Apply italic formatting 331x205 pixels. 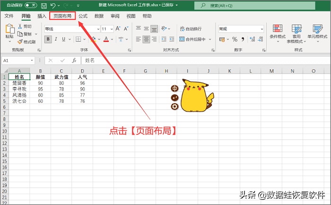click(x=56, y=39)
